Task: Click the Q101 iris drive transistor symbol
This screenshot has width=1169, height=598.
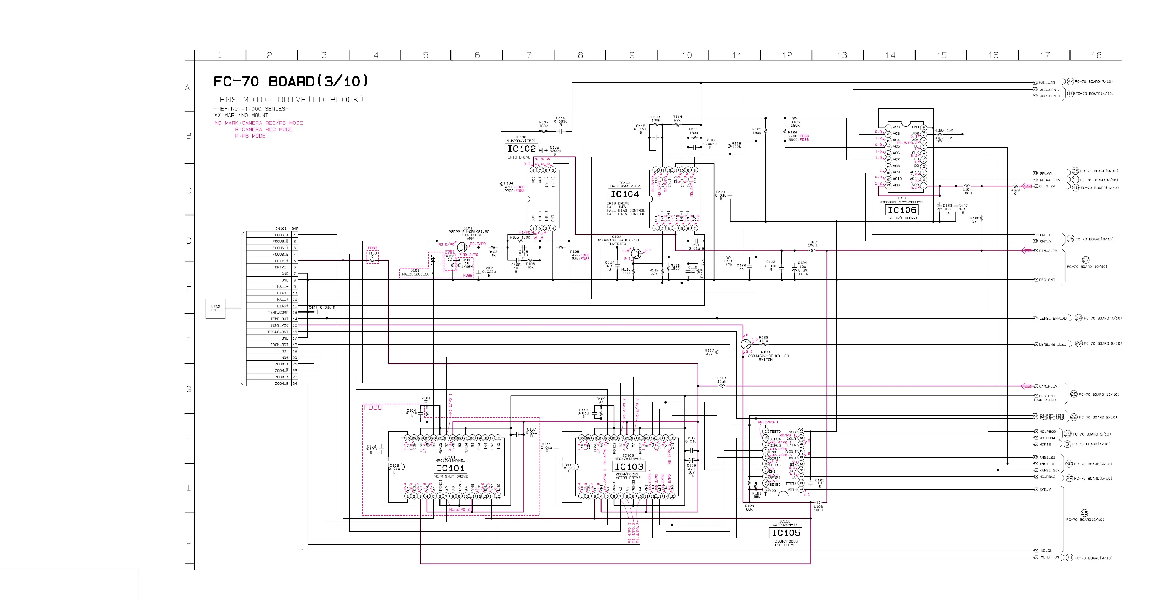Action: (462, 247)
